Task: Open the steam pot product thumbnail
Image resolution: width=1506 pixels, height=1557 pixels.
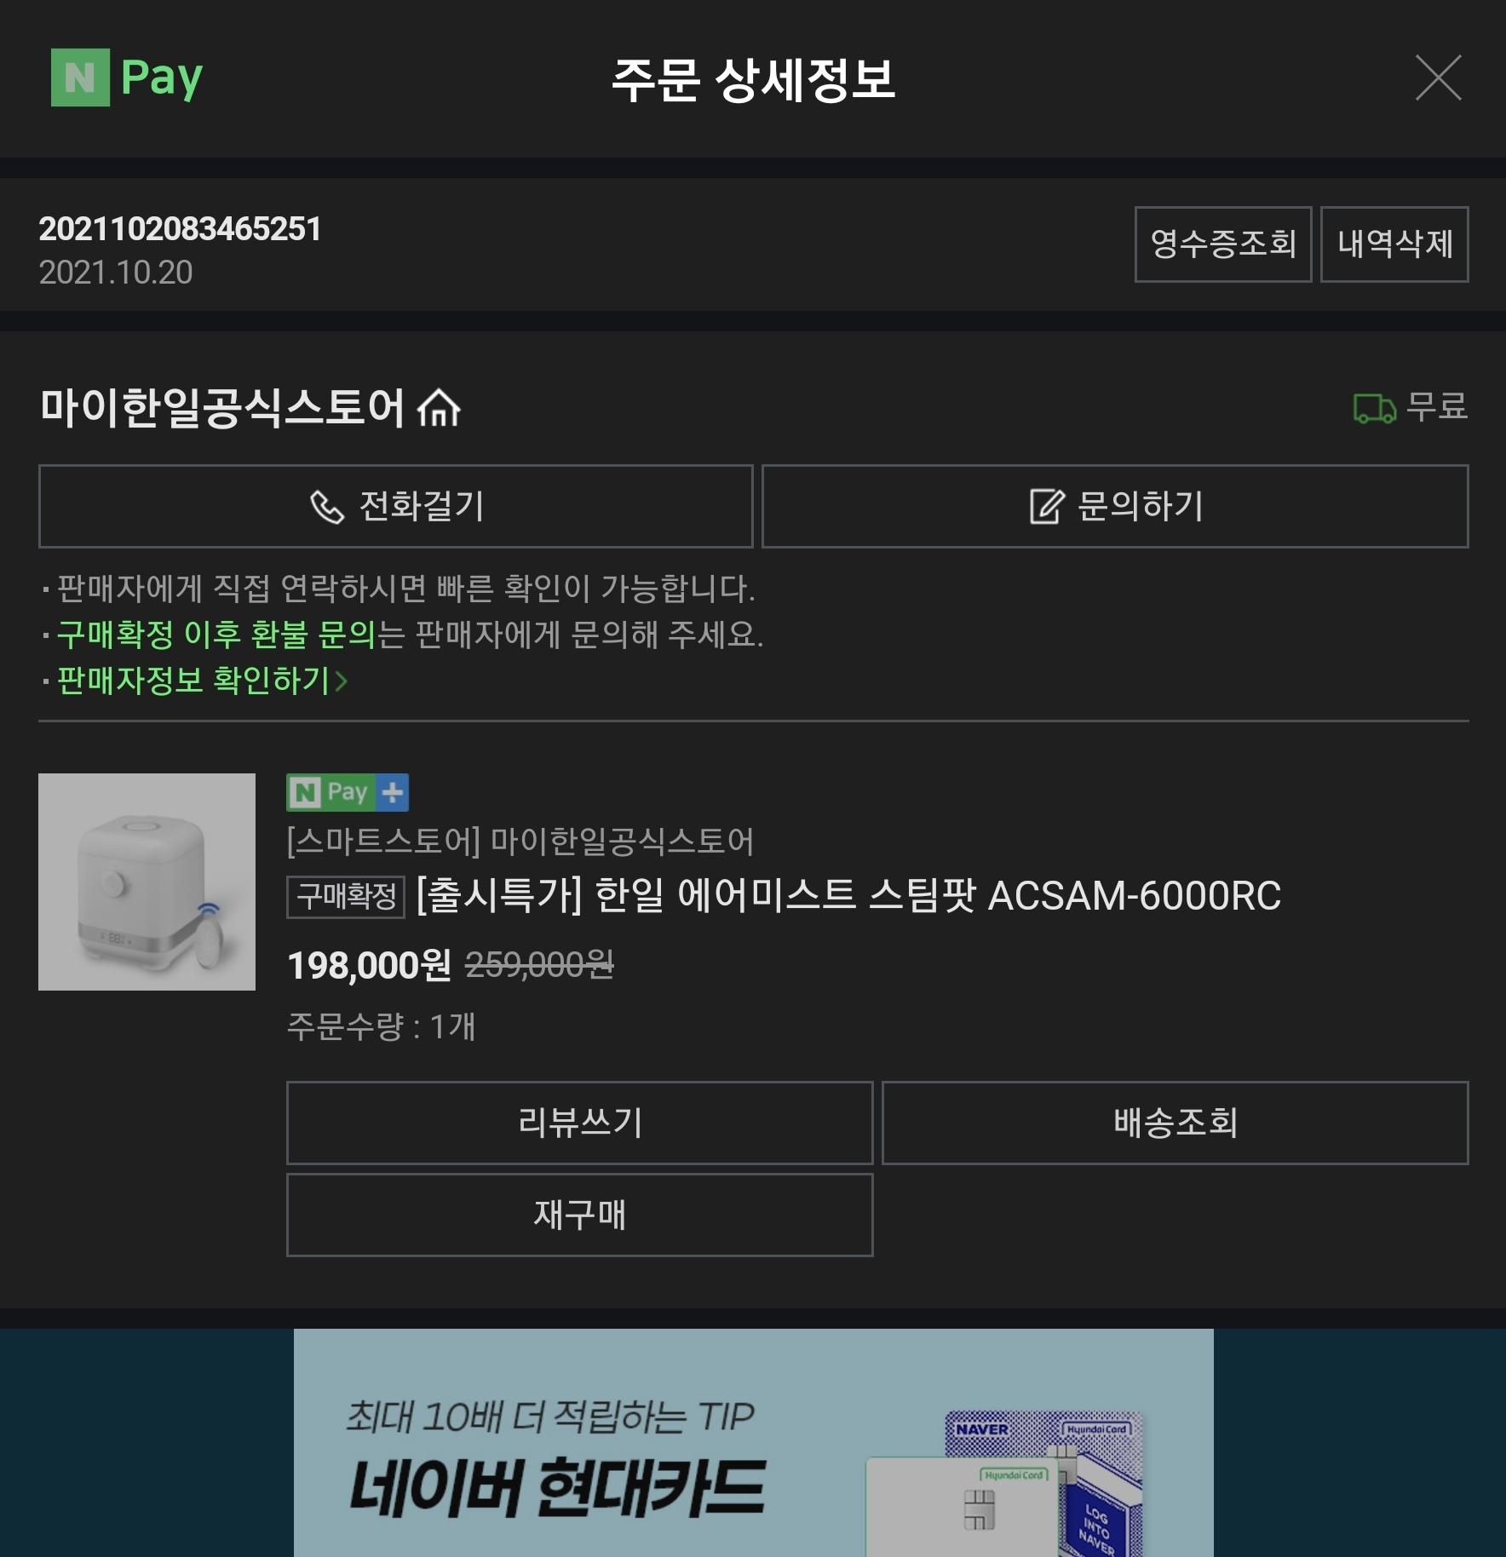Action: click(147, 882)
